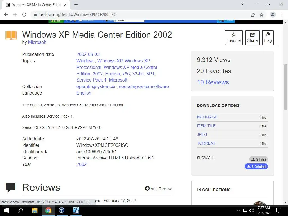Click the Favorite star button
The image size is (288, 216).
(234, 38)
